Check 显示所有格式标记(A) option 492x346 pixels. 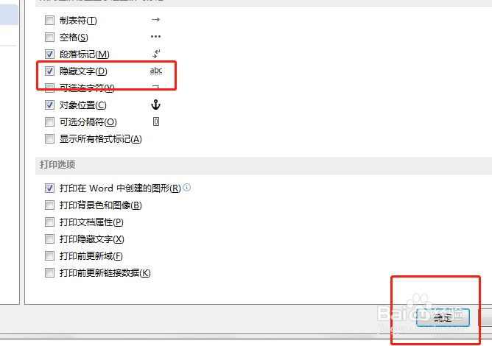(49, 138)
